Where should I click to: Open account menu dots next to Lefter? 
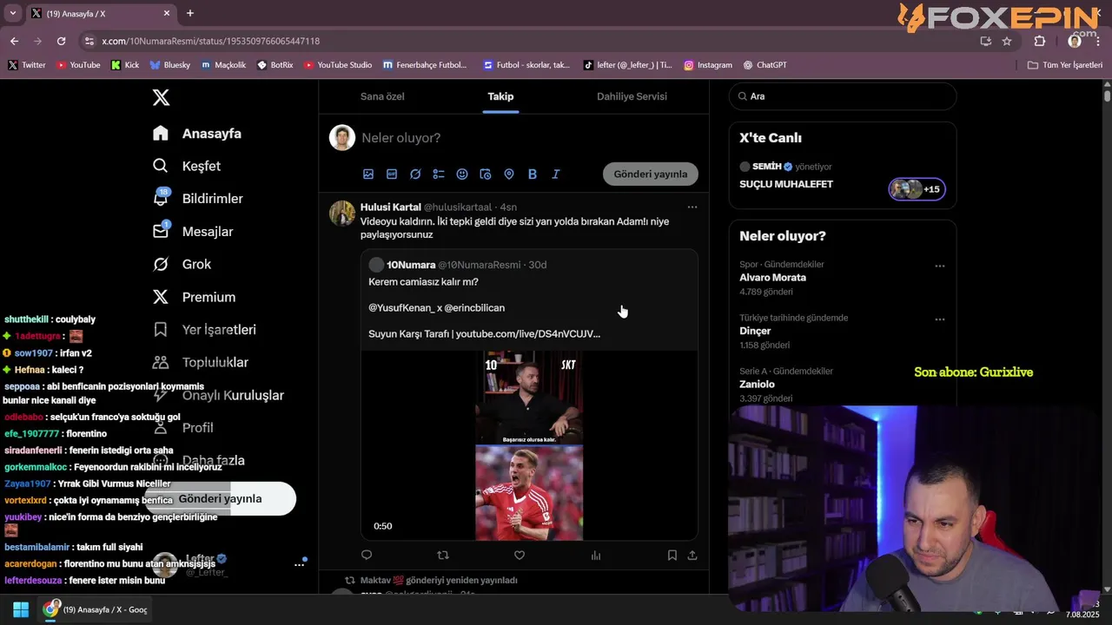299,564
